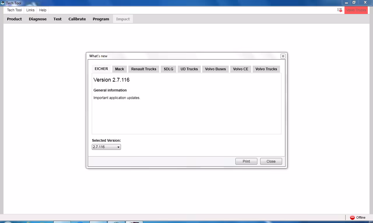The height and width of the screenshot is (223, 373).
Task: Click the red Offline status icon
Action: point(352,217)
